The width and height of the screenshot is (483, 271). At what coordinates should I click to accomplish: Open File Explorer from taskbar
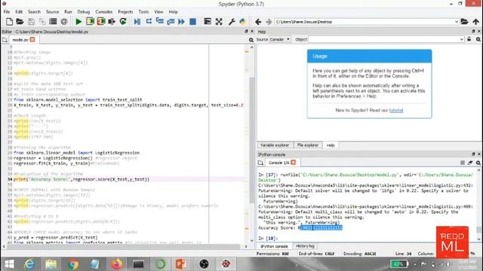click(51, 264)
